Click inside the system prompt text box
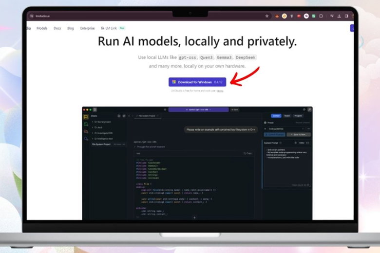The image size is (380, 253). point(287,167)
